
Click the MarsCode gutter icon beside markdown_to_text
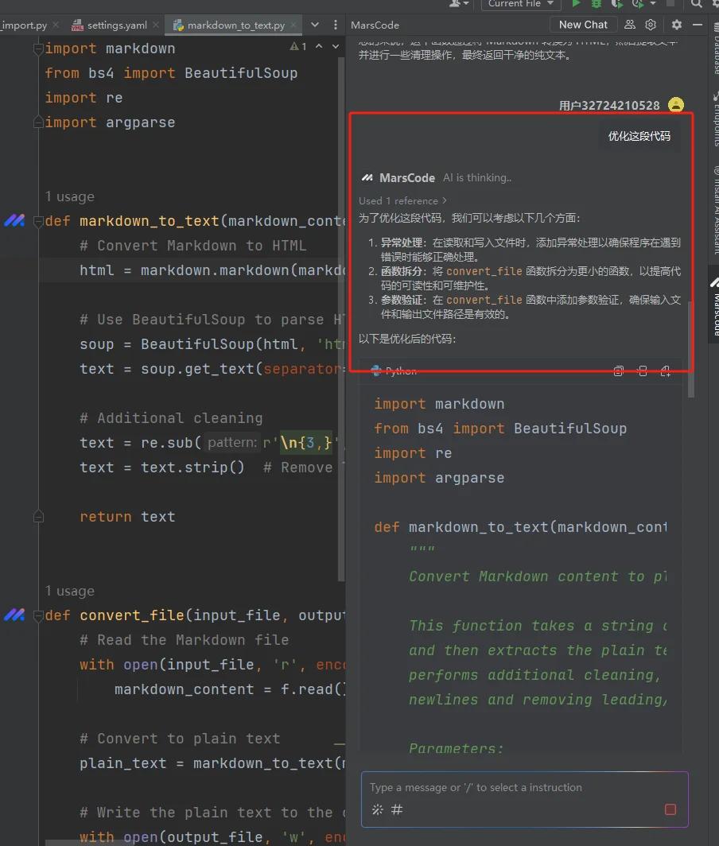(14, 220)
